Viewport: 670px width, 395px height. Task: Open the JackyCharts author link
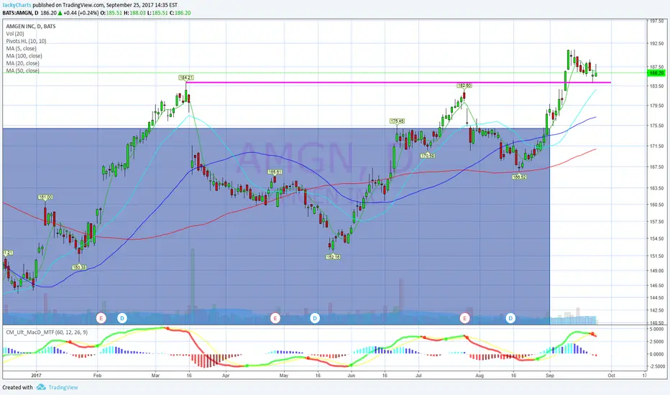point(17,5)
